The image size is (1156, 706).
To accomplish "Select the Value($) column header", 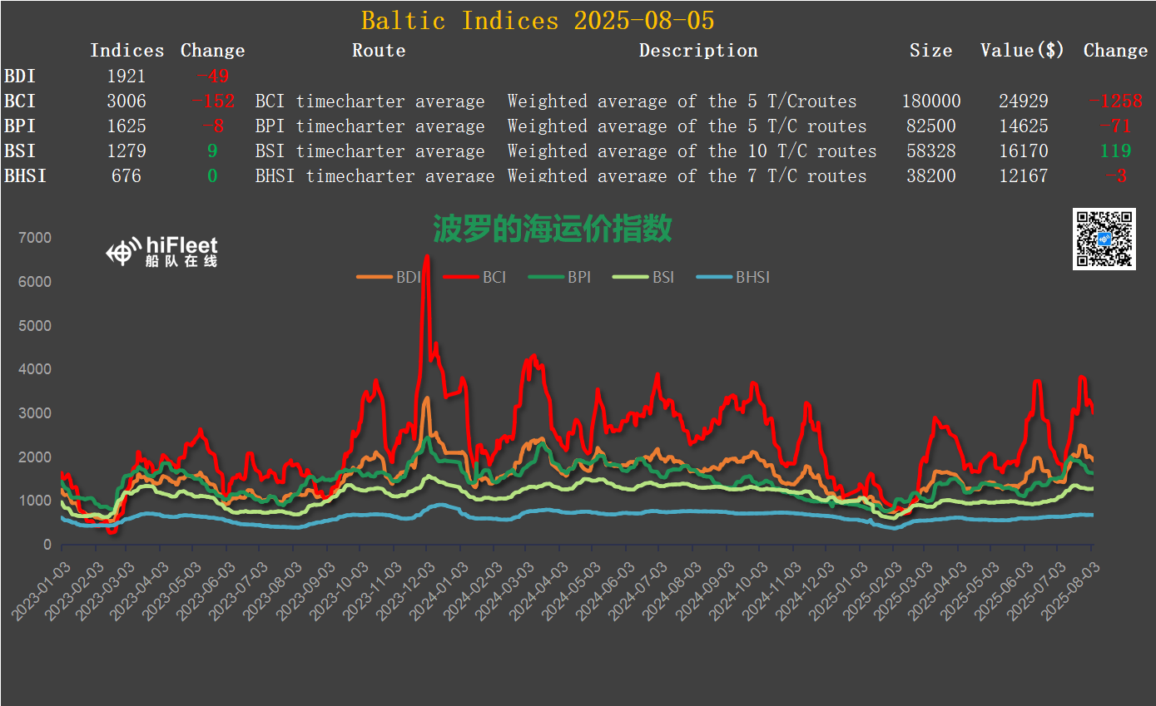I will [1022, 51].
